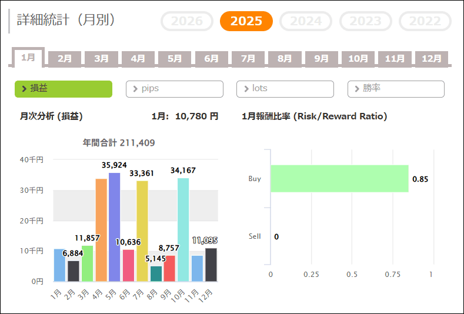Image resolution: width=464 pixels, height=314 pixels.
Task: Click the orange April bar in chart
Action: coord(101,230)
